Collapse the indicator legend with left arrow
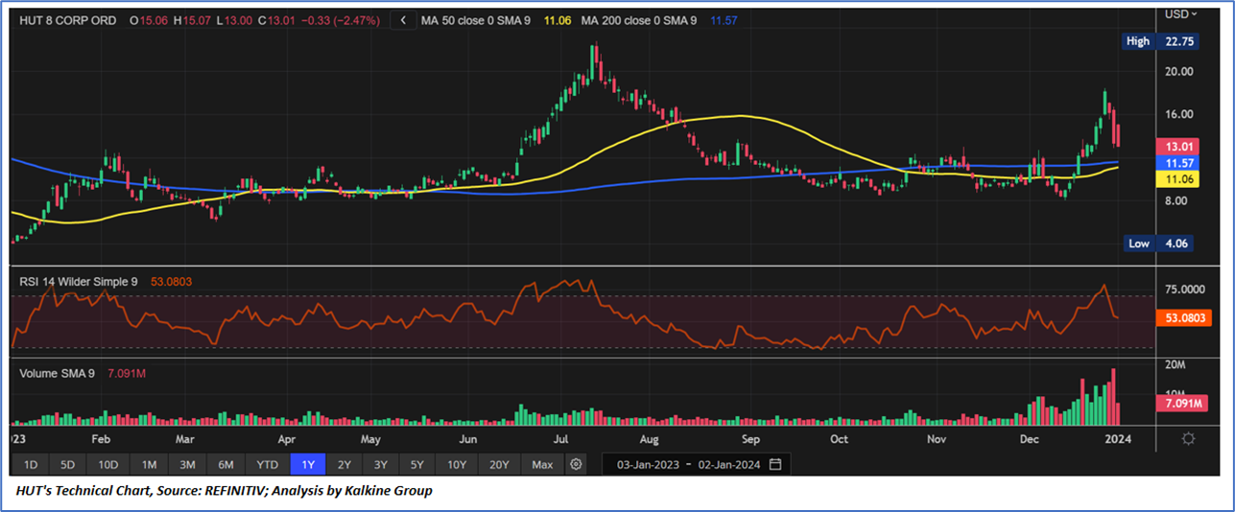Image resolution: width=1235 pixels, height=512 pixels. 404,20
